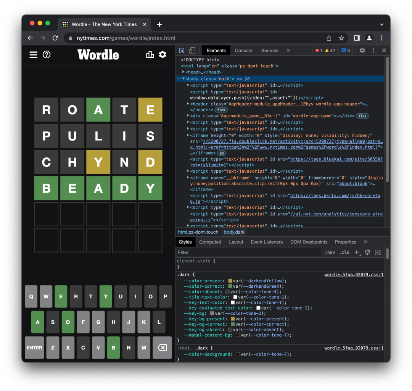The width and height of the screenshot is (412, 391).
Task: Close the DevTools panel
Action: coord(384,50)
